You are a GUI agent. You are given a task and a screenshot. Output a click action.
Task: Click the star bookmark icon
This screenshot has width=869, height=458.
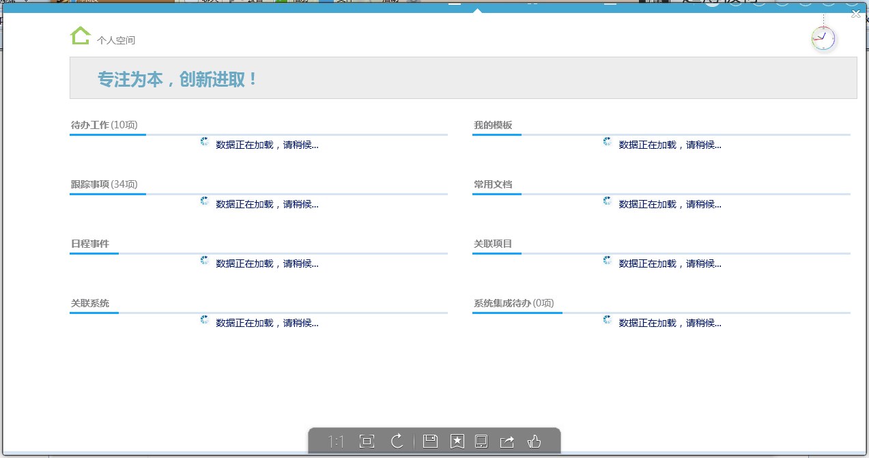pyautogui.click(x=457, y=442)
